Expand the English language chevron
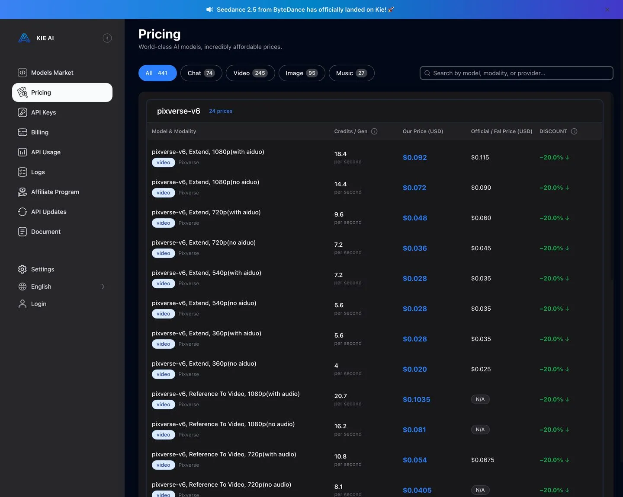The image size is (623, 497). pos(103,287)
